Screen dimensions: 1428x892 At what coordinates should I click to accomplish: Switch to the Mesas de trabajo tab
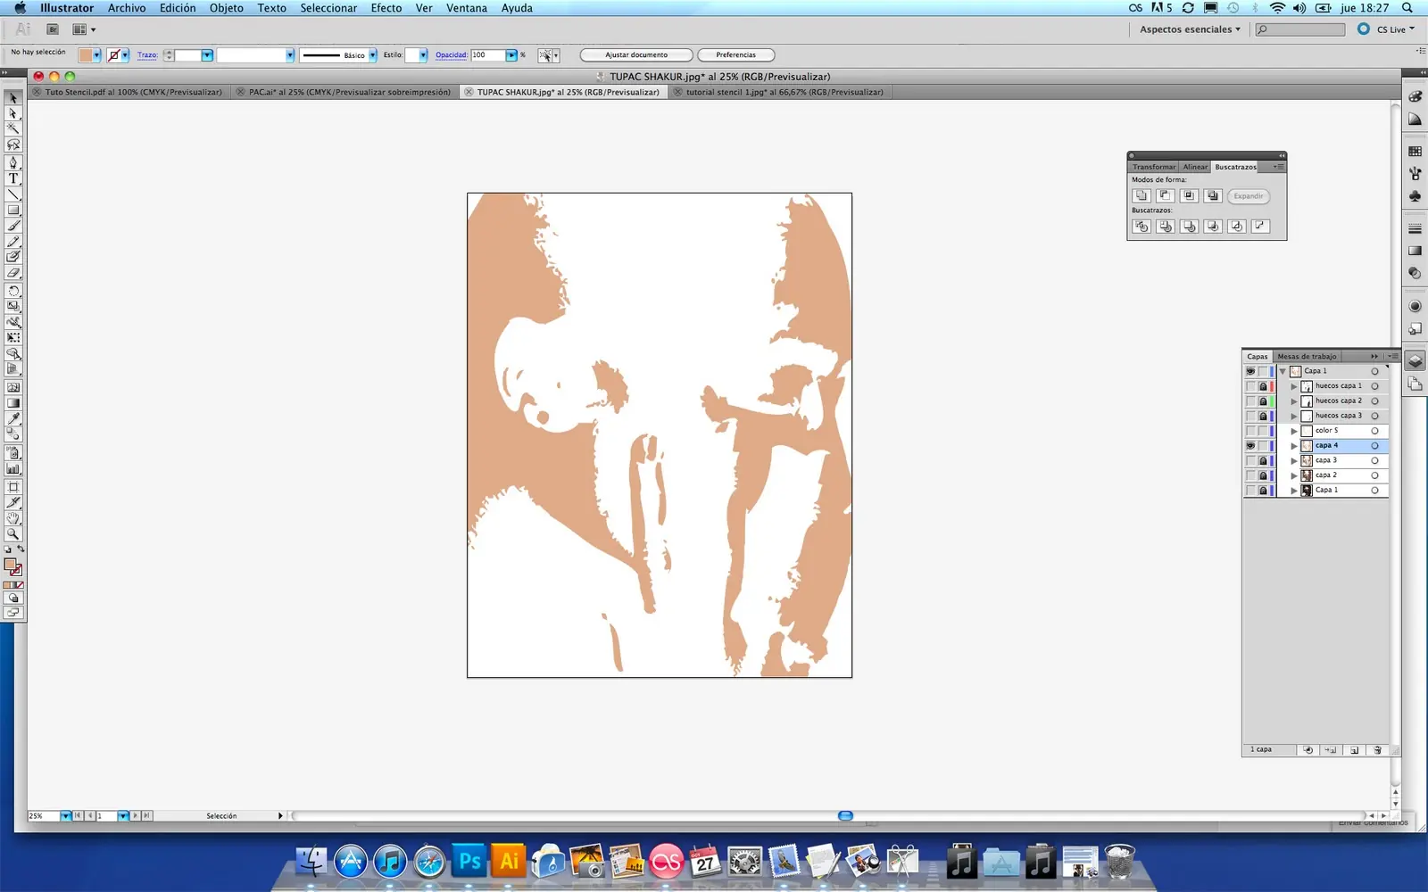tap(1307, 356)
